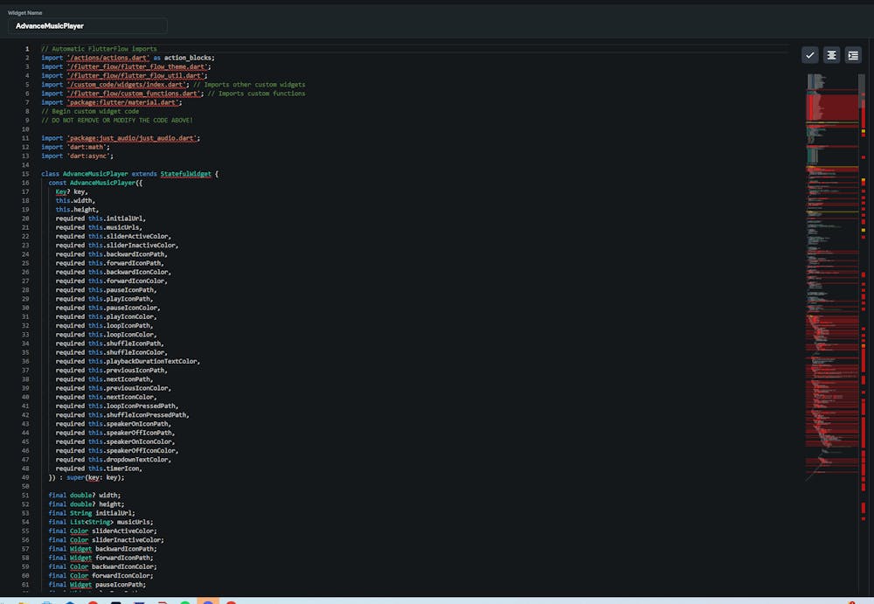
Task: Click the '// Begin custom widget code' comment
Action: tap(90, 111)
